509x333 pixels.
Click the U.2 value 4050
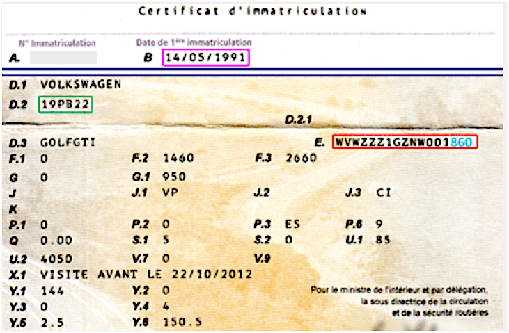[56, 259]
